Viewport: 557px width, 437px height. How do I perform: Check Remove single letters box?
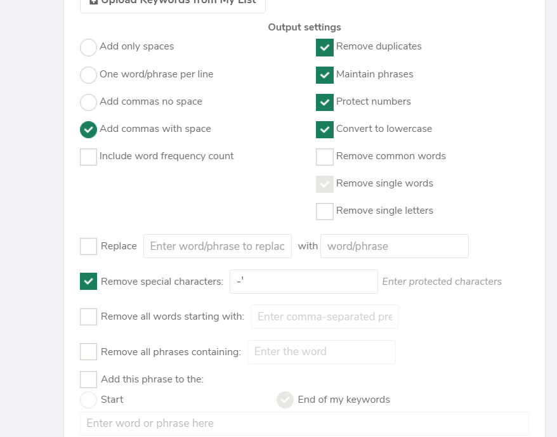(325, 211)
